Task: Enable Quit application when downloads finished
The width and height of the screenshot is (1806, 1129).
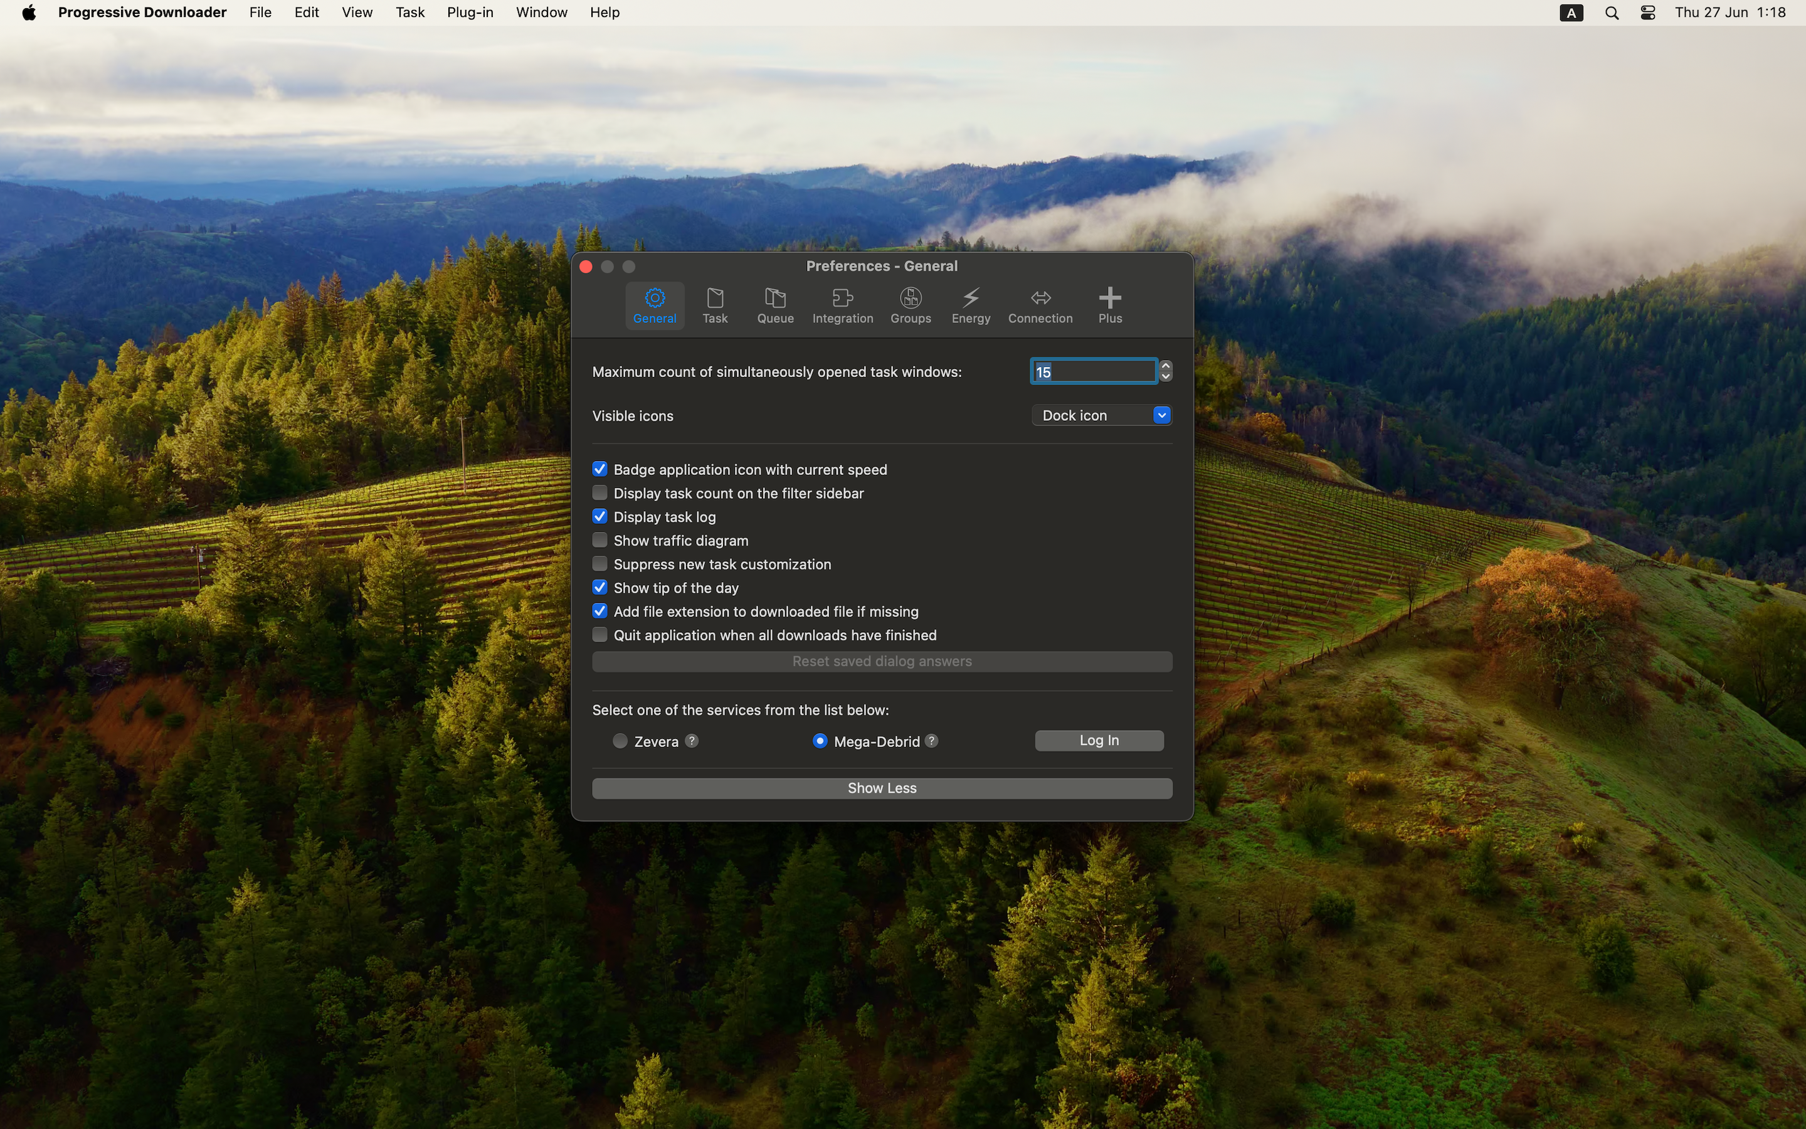Action: tap(599, 635)
